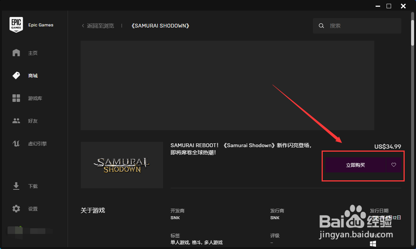Open the 好友 friends icon
Viewport: 416px width, 249px height.
[16, 121]
